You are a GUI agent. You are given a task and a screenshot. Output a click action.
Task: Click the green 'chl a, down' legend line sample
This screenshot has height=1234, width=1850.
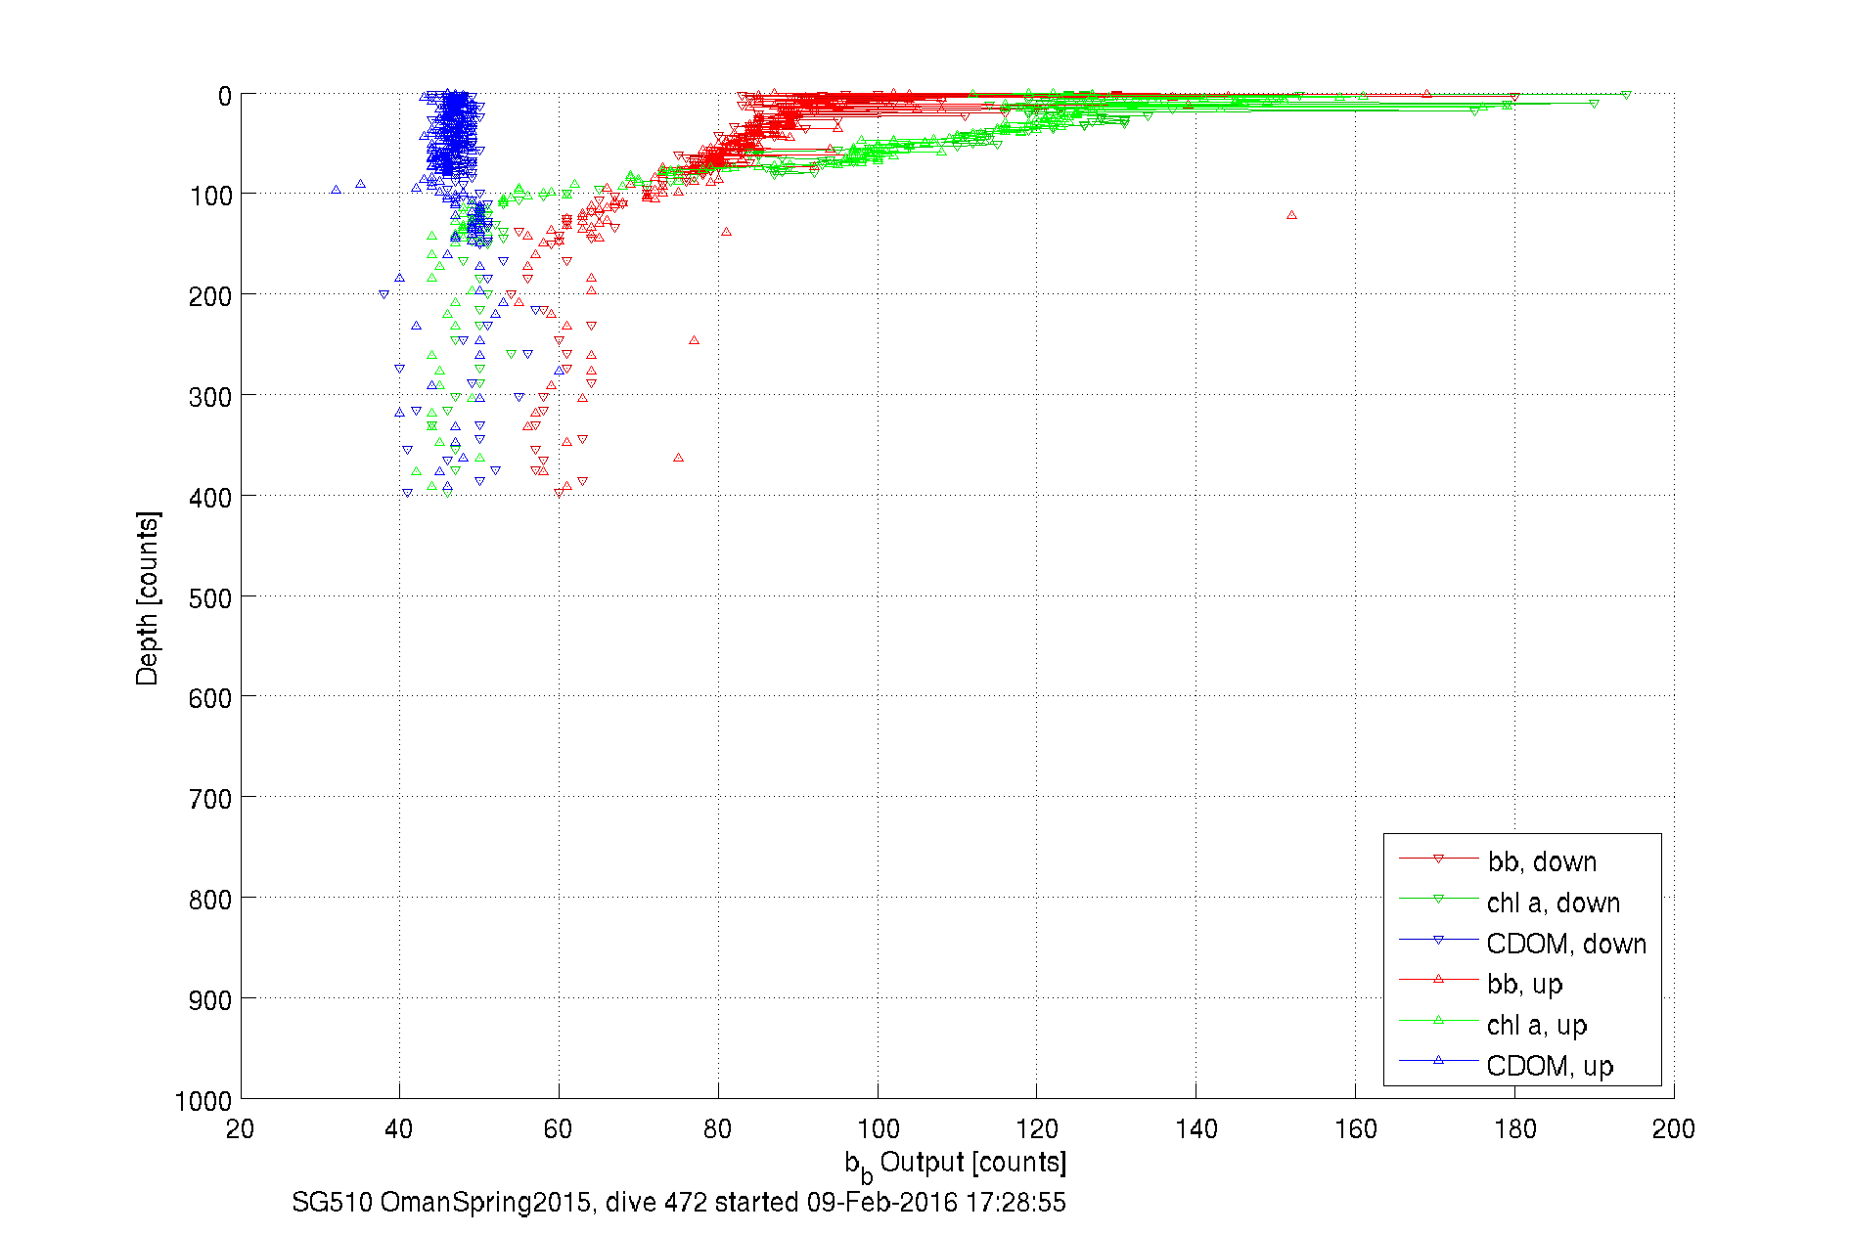click(1438, 899)
